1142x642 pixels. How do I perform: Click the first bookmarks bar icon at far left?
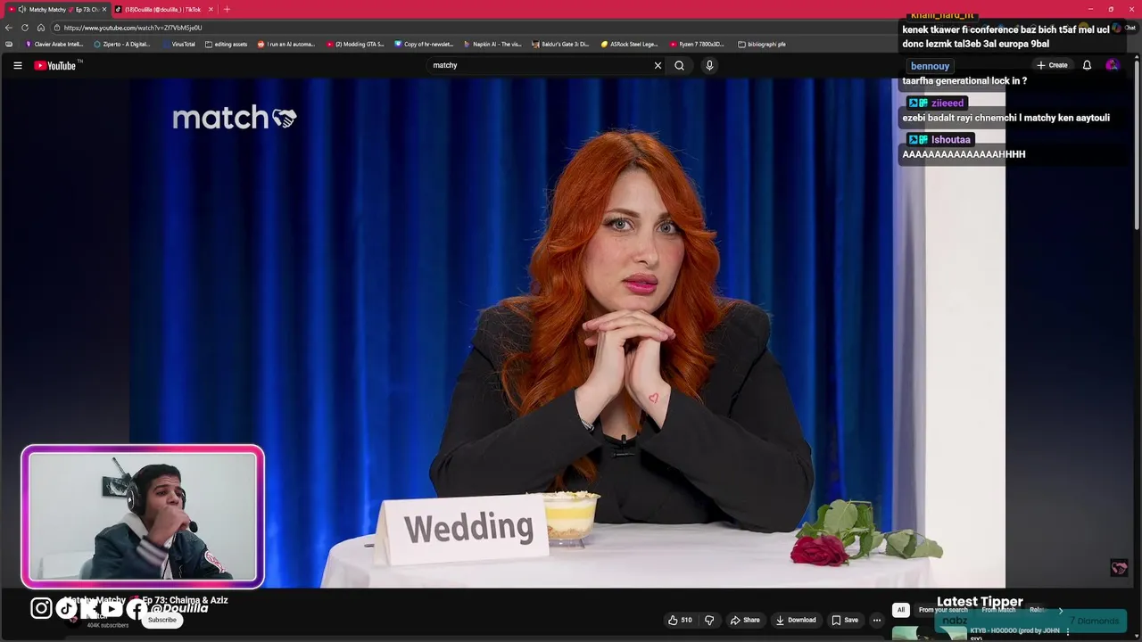[x=9, y=44]
